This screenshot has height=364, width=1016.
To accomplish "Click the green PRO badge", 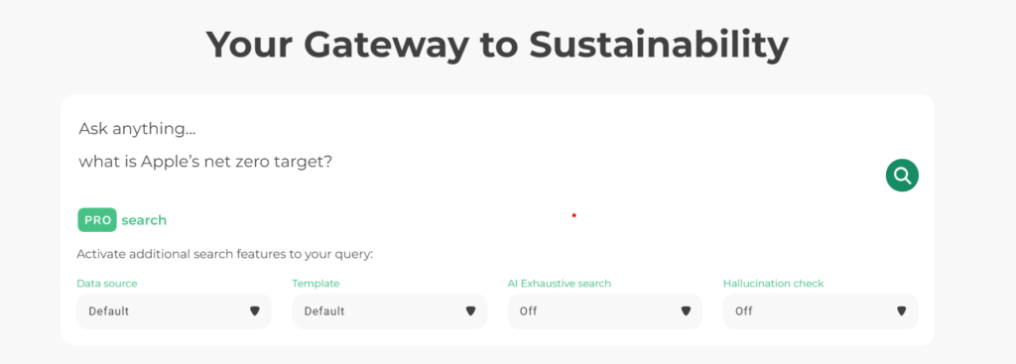I will (97, 220).
